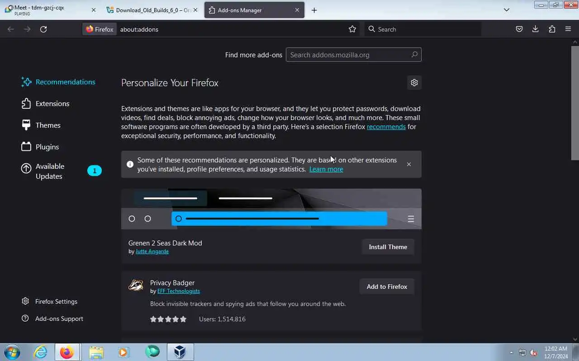This screenshot has height=361, width=579.
Task: Click the Learn more link
Action: [326, 169]
